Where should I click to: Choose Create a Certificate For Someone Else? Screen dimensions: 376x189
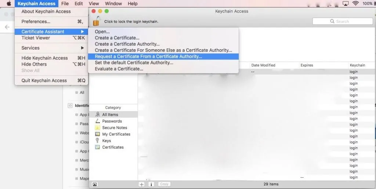163,50
